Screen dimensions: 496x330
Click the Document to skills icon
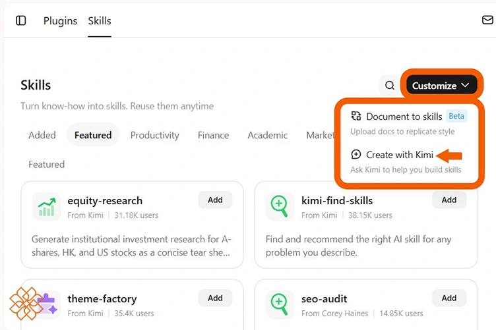click(x=356, y=116)
